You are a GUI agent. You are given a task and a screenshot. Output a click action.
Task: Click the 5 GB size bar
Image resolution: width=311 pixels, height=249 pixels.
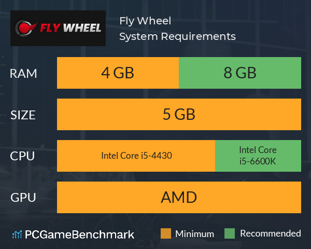(x=179, y=114)
